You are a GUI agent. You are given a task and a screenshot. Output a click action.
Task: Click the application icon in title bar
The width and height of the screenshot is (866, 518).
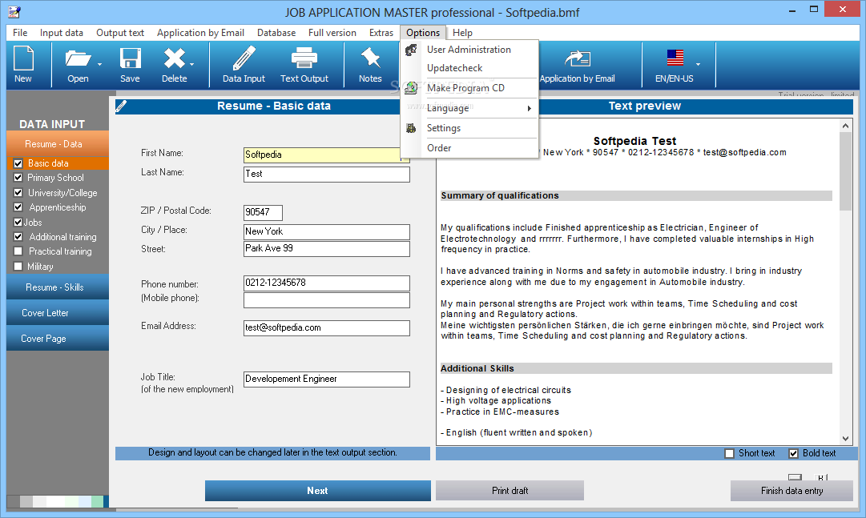tap(14, 11)
